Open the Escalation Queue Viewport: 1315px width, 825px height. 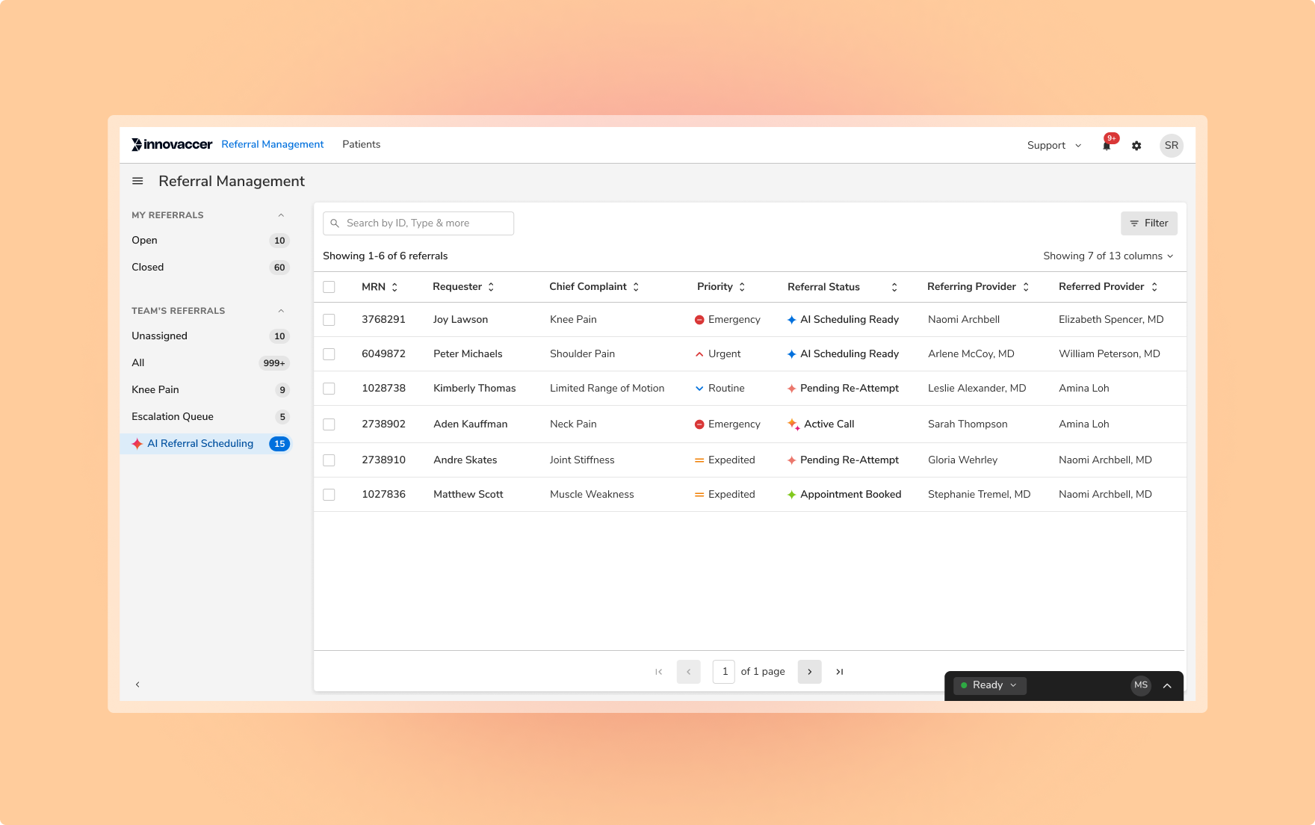(209, 417)
